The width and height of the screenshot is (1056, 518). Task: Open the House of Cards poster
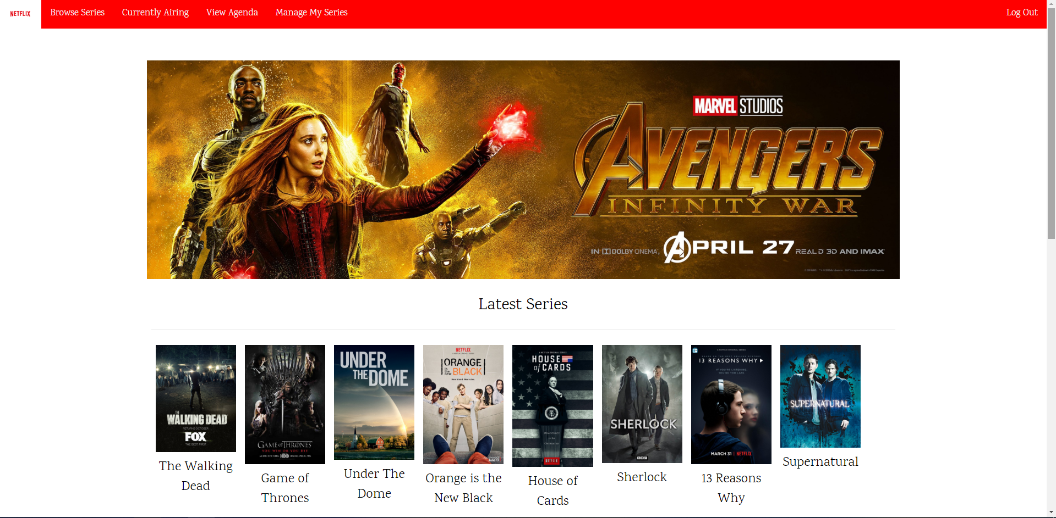[x=552, y=406]
